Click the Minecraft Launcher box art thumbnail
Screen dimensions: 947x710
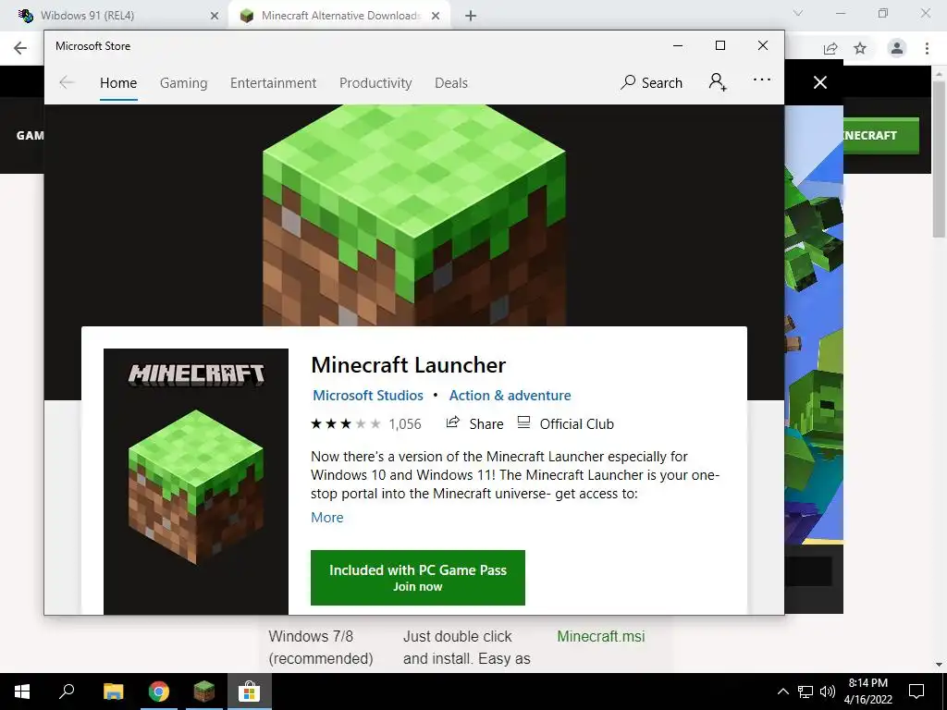click(196, 482)
